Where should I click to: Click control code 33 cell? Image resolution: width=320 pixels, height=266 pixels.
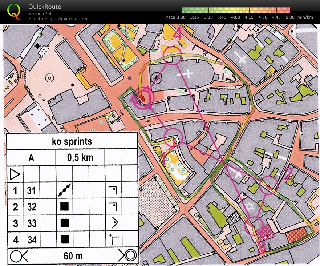(x=32, y=223)
